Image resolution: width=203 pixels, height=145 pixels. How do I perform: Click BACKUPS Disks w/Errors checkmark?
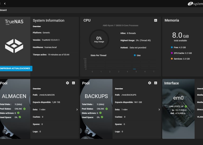tap(100, 113)
